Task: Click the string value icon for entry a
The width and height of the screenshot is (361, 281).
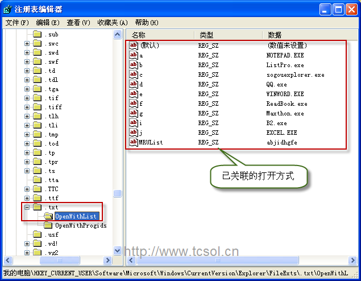Action: 134,55
